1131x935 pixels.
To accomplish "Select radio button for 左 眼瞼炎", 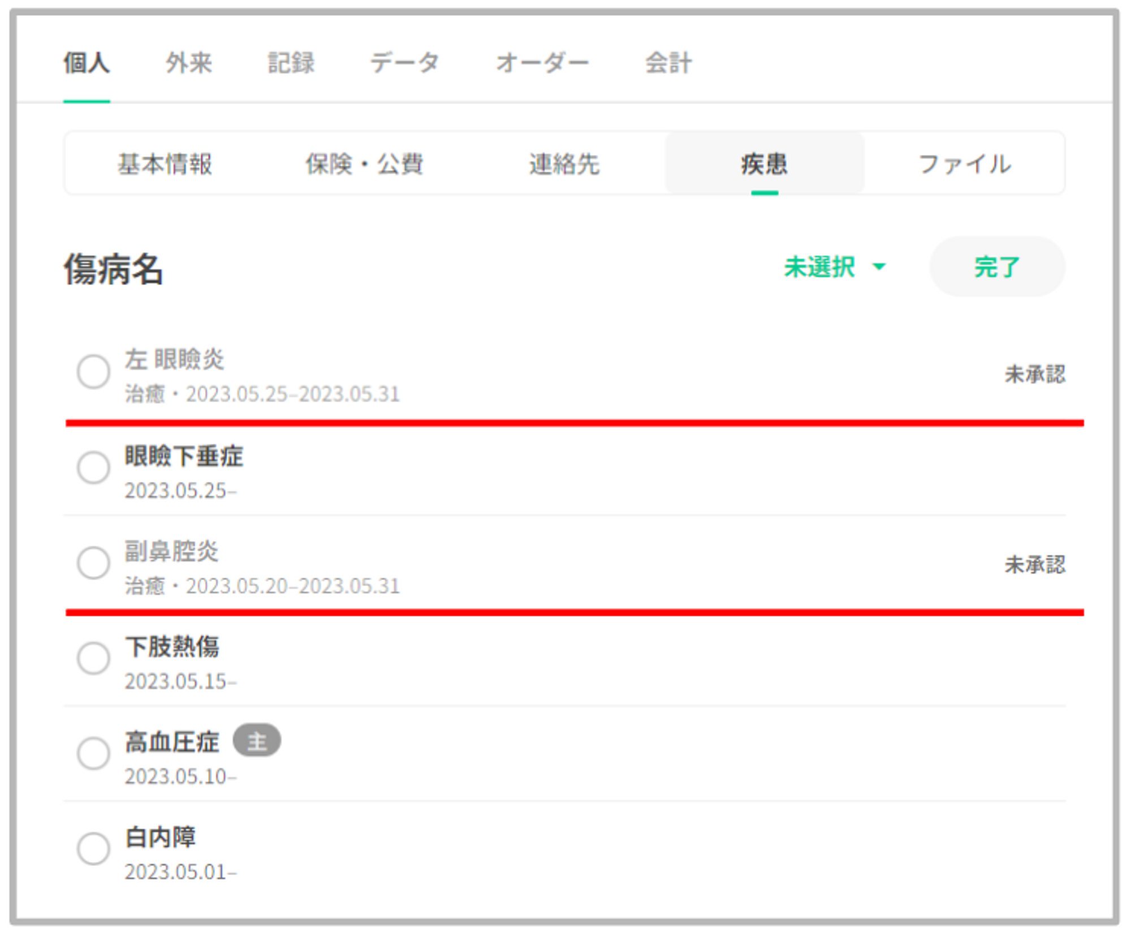I will [93, 372].
